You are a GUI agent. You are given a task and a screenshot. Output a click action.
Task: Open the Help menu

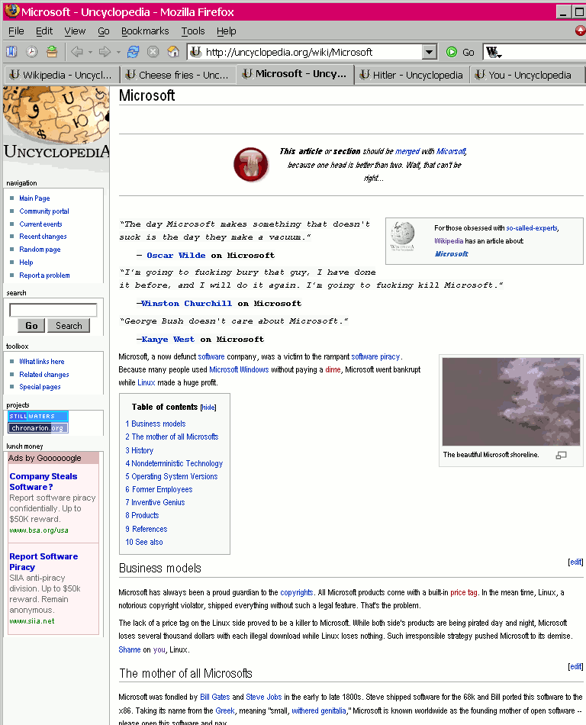(227, 31)
